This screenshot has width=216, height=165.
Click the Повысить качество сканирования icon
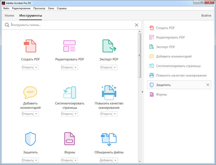tap(109, 93)
